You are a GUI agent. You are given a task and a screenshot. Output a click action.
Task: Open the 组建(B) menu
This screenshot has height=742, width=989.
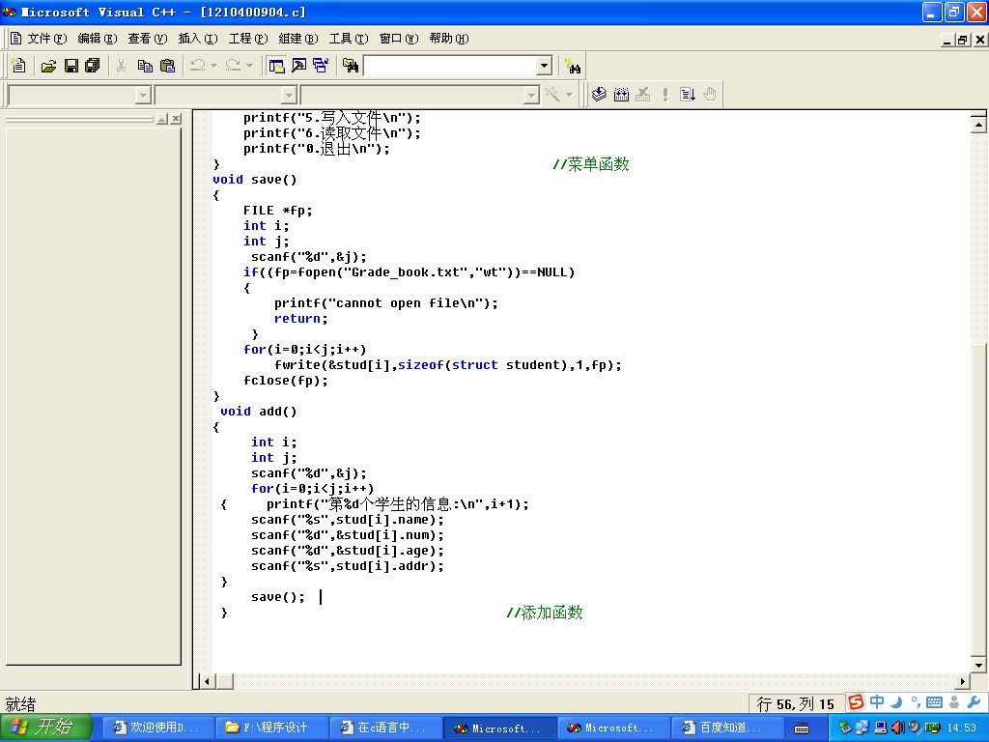tap(298, 39)
